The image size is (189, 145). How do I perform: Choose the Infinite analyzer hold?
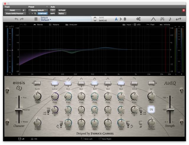[x=165, y=25]
